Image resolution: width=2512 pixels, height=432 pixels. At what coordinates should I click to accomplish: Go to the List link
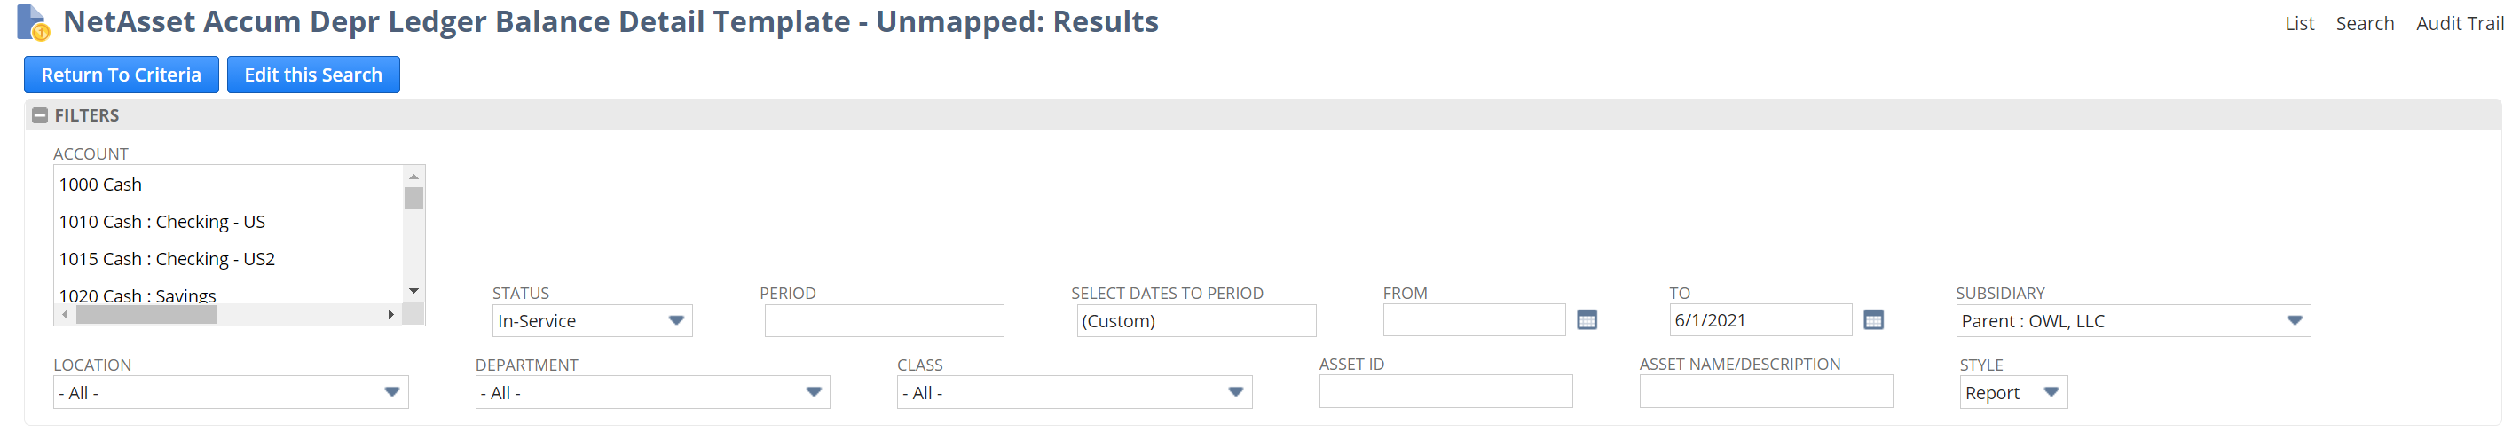(2298, 23)
